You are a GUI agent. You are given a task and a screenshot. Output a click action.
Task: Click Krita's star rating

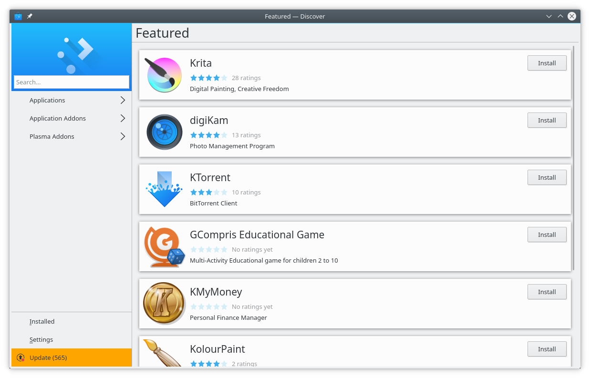pyautogui.click(x=209, y=78)
